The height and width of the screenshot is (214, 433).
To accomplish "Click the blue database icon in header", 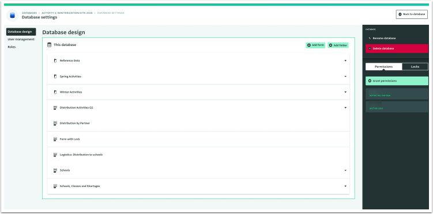I will 12,16.
